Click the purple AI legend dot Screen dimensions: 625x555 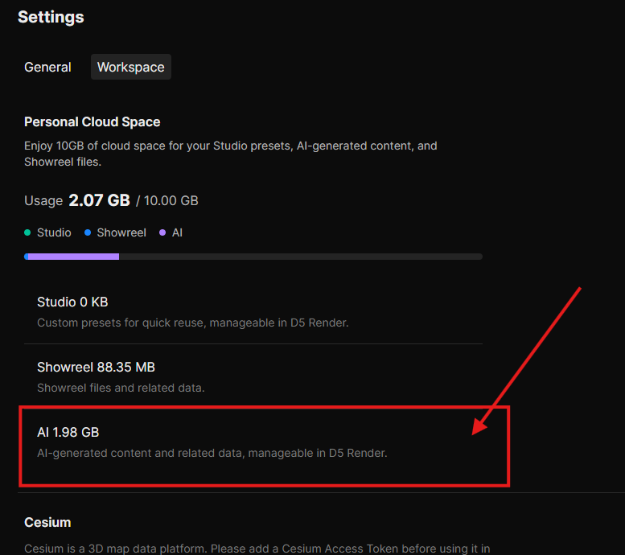click(163, 232)
